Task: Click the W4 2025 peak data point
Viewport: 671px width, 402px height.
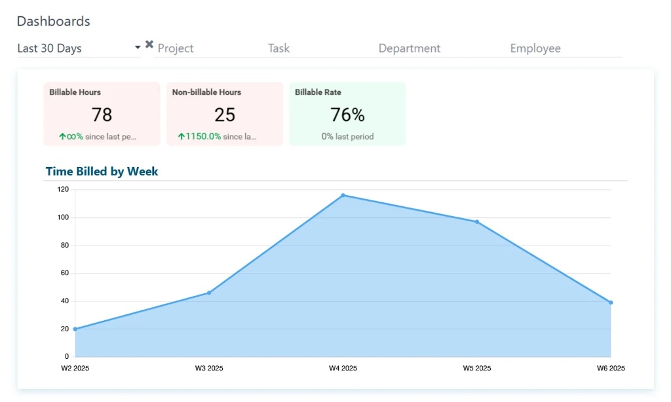Action: (343, 195)
